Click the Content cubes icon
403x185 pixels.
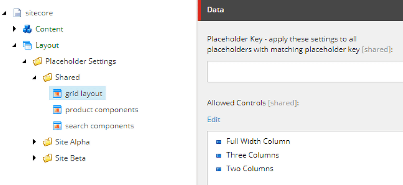tap(27, 29)
